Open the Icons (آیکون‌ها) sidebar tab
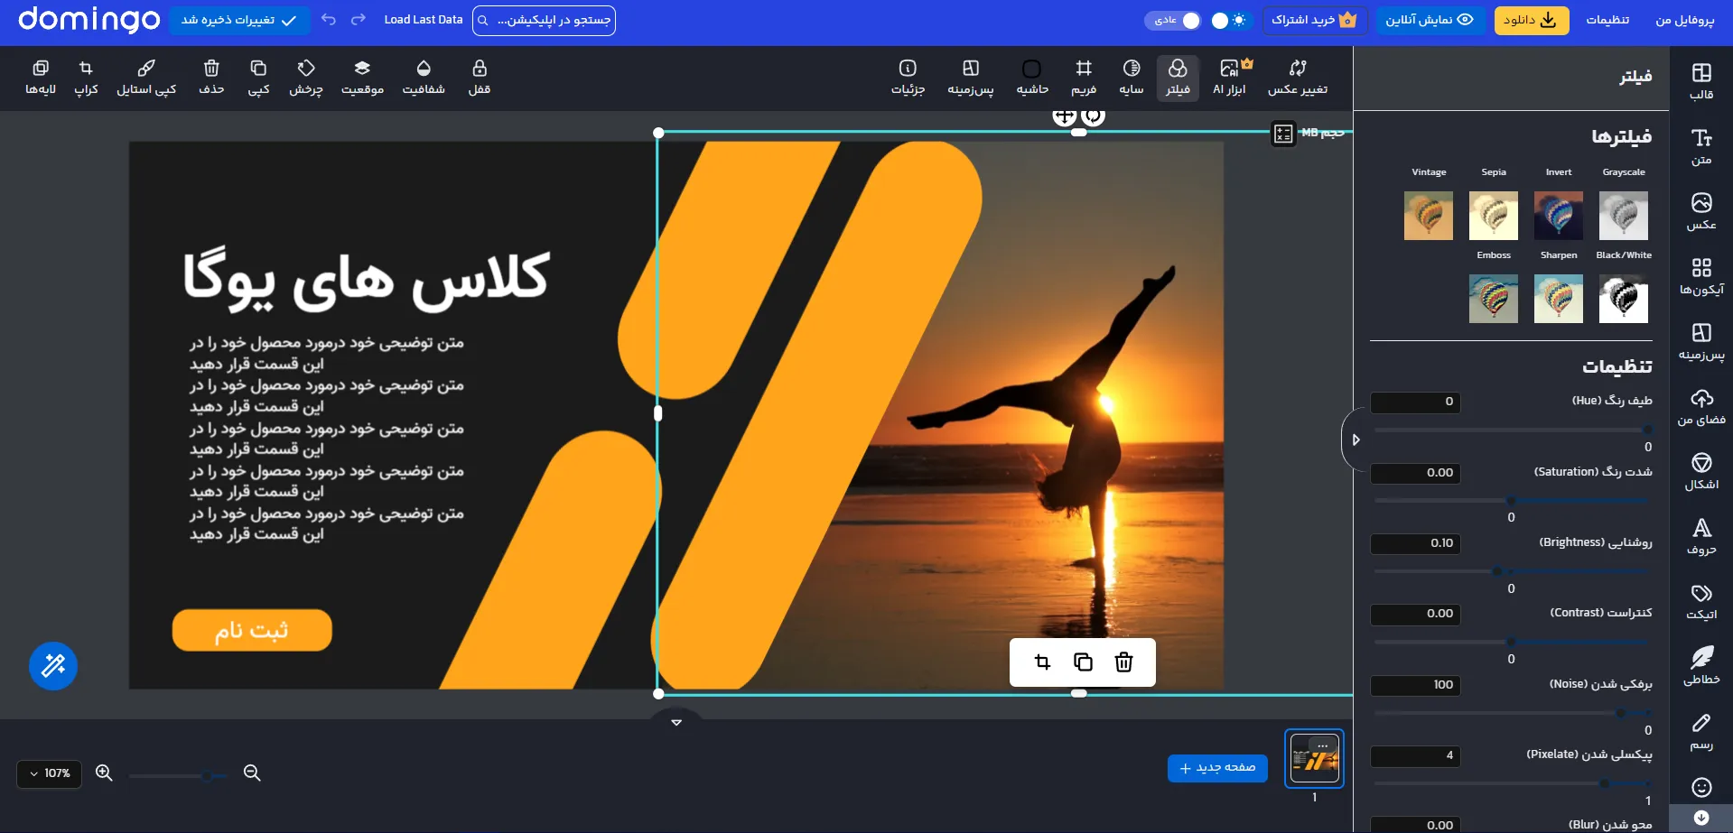The height and width of the screenshot is (833, 1733). pos(1701,276)
